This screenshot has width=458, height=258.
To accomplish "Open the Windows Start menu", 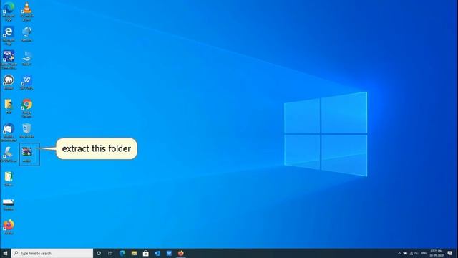I will click(5, 253).
